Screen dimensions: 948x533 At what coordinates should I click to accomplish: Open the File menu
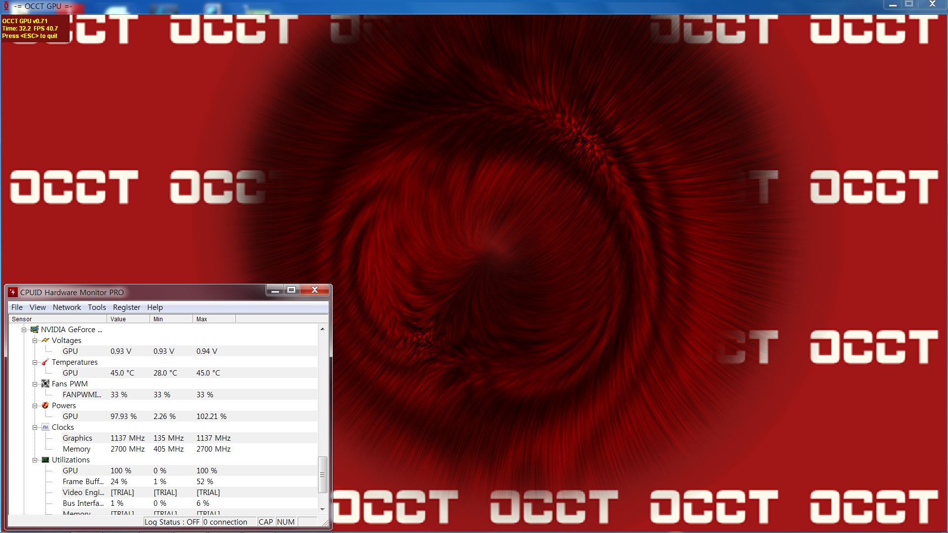pyautogui.click(x=17, y=307)
